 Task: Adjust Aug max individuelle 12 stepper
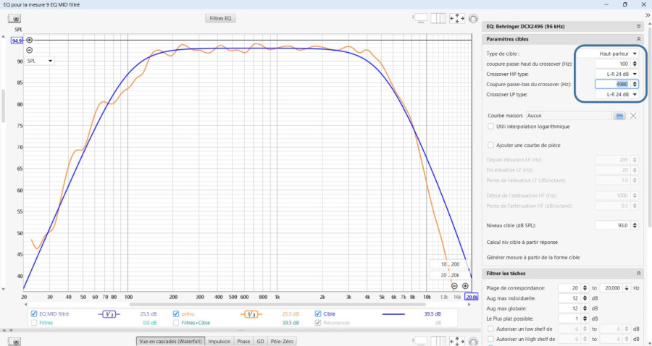pos(585,298)
